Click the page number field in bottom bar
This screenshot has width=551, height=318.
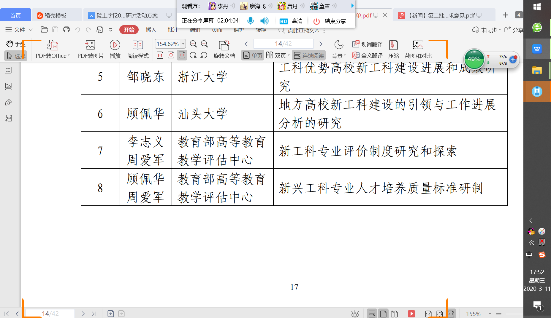click(50, 314)
